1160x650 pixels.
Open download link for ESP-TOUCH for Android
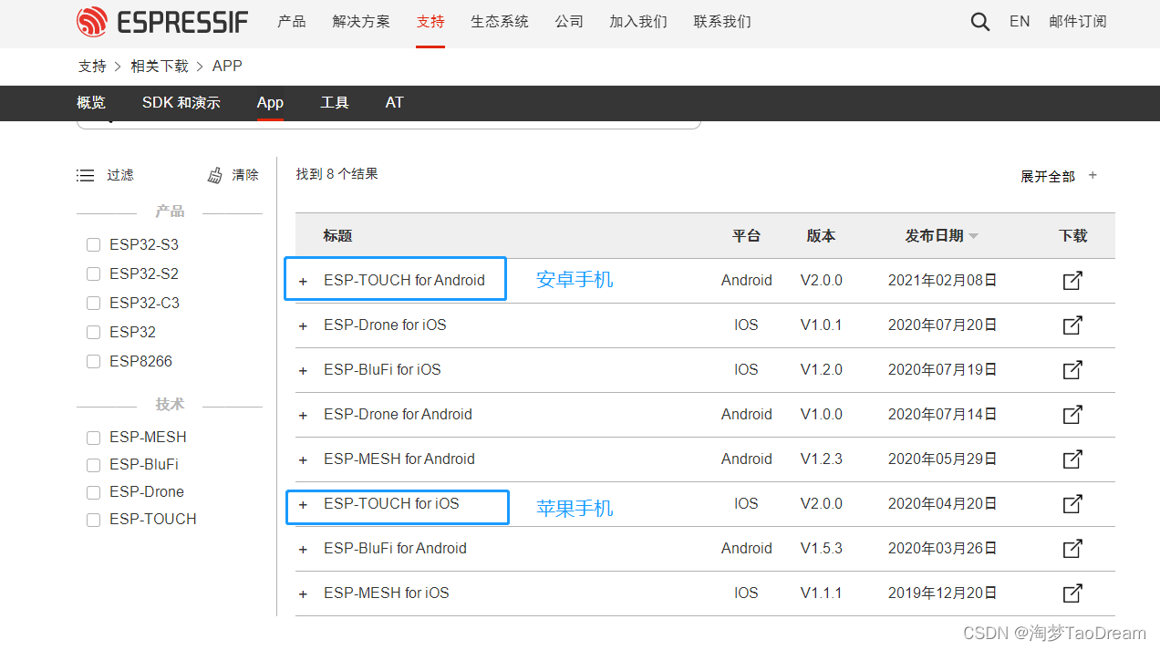(1073, 281)
